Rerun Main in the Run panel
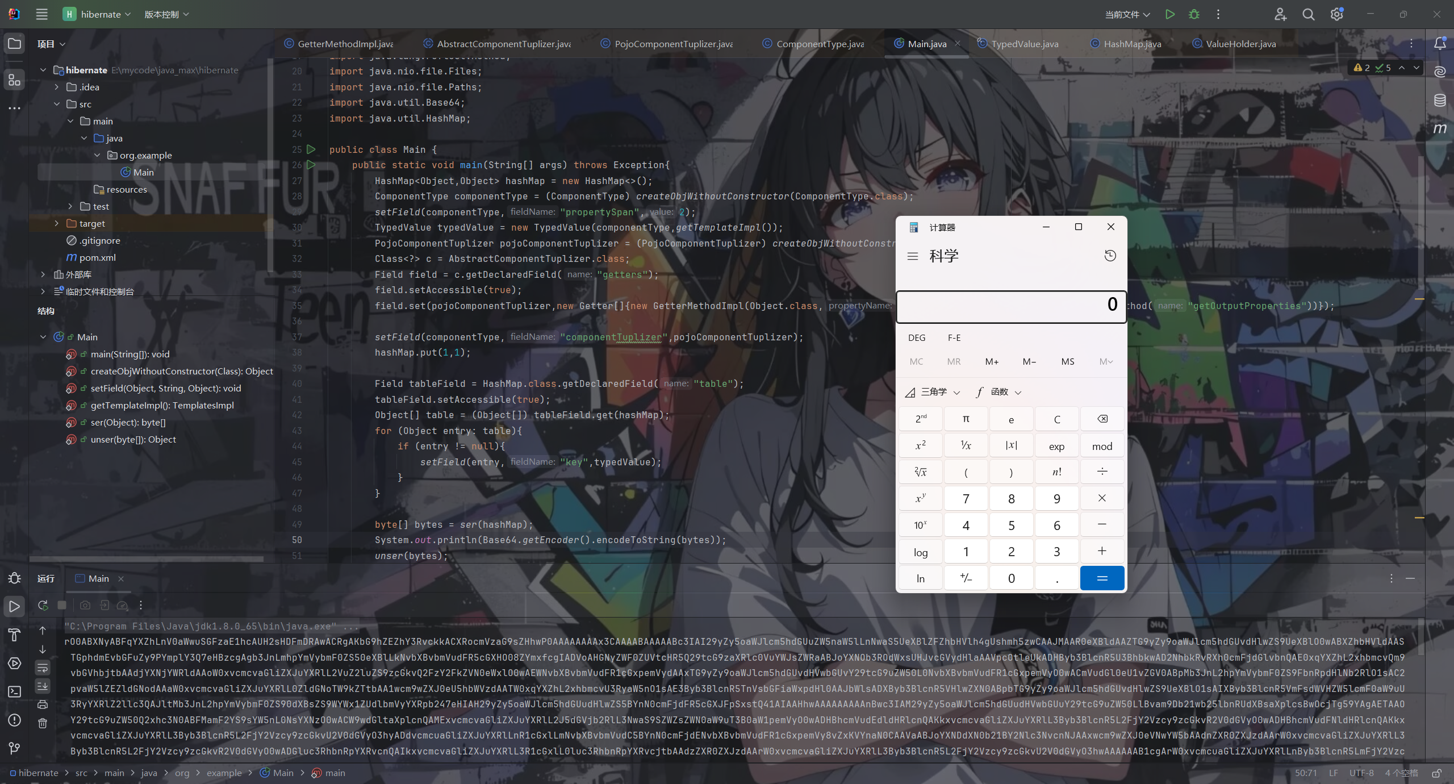Viewport: 1454px width, 784px height. pyautogui.click(x=43, y=606)
